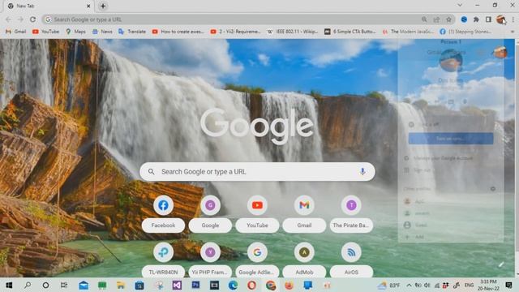Open 'The Modern JavaSc...' bookmark

(408, 32)
